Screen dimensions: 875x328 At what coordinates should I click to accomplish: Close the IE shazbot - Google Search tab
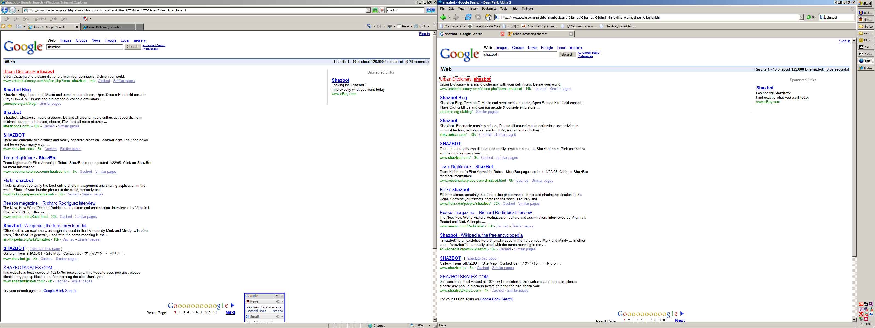click(77, 27)
